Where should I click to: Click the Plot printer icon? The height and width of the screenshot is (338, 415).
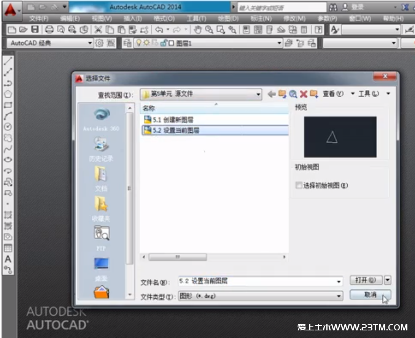pos(49,30)
